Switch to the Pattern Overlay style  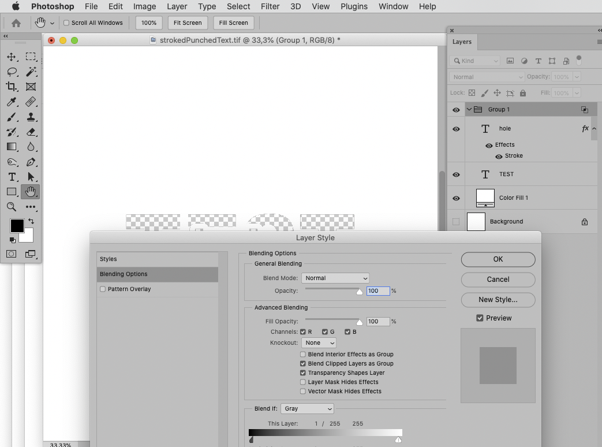tap(129, 289)
